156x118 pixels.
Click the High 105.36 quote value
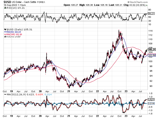(x=88, y=5)
